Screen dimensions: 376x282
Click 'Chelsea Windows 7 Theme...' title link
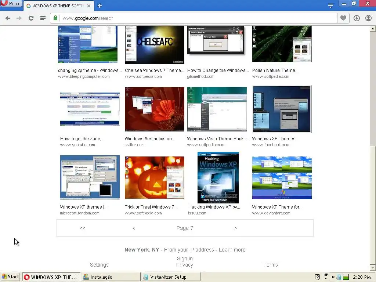[155, 70]
